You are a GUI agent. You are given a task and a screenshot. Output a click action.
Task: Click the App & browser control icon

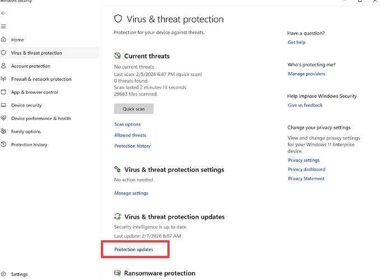coord(4,92)
